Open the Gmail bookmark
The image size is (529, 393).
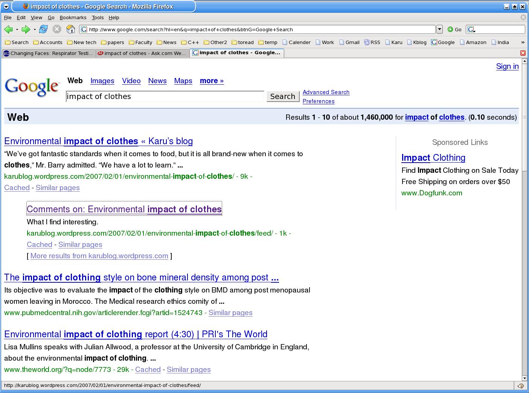349,42
